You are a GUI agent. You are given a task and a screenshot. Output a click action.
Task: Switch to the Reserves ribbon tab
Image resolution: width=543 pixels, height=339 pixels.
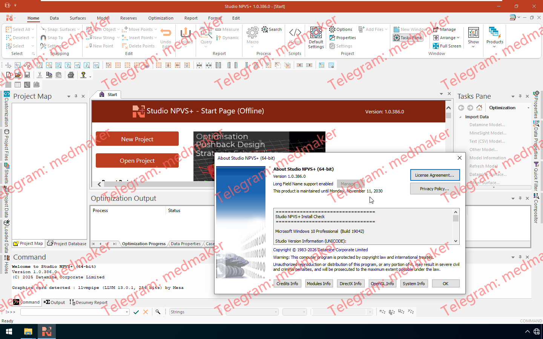[129, 18]
